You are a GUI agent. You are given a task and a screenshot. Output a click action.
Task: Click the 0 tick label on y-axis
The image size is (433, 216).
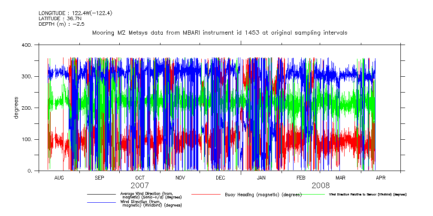coord(29,171)
